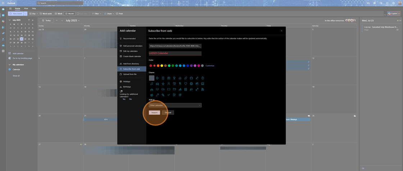Click Show all under My calendars

coord(16,76)
